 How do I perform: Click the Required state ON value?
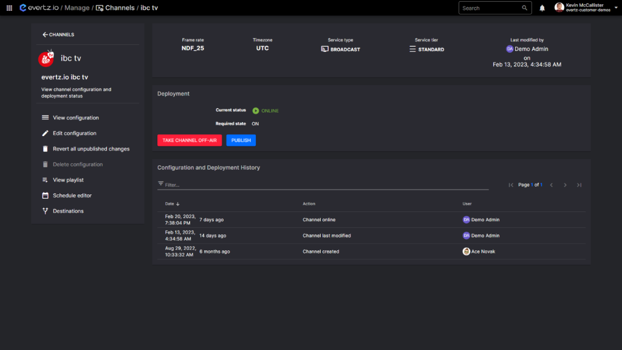pos(255,123)
